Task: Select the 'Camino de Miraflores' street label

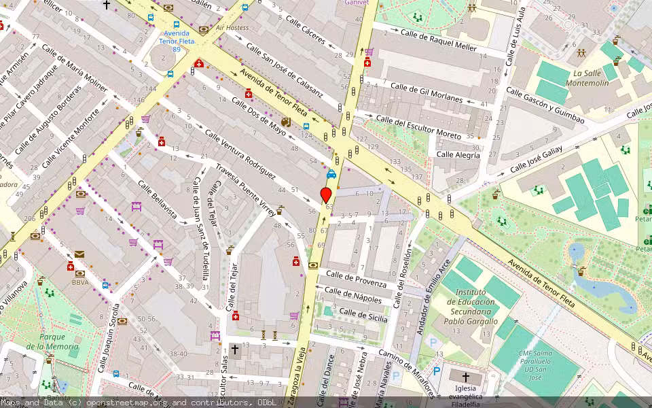Action: (407, 373)
